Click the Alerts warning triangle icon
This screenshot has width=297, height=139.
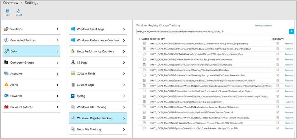6,85
